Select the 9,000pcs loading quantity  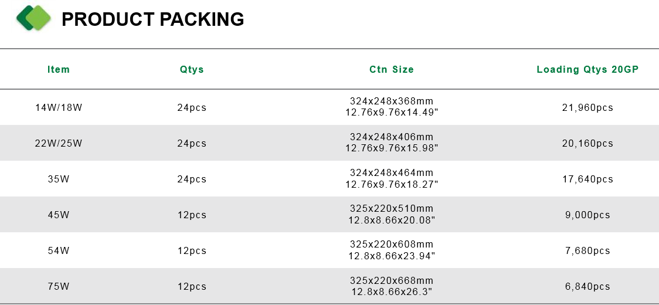[x=587, y=215]
